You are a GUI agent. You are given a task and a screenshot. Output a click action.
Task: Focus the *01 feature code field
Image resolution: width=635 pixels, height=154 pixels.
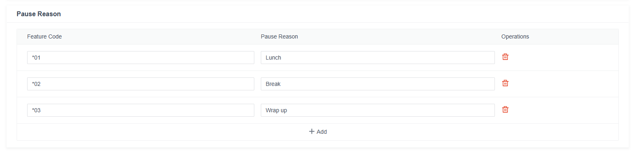coord(141,58)
